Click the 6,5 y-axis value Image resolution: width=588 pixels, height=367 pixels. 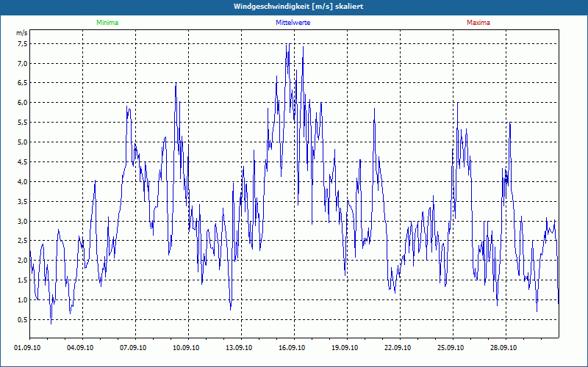23,83
